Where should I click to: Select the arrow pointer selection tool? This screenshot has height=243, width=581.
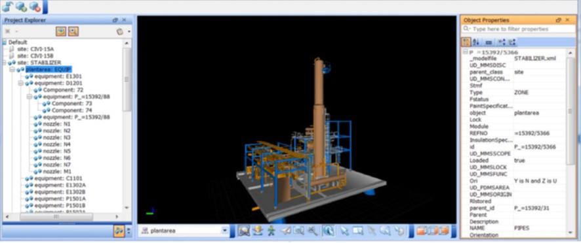[x=344, y=231]
